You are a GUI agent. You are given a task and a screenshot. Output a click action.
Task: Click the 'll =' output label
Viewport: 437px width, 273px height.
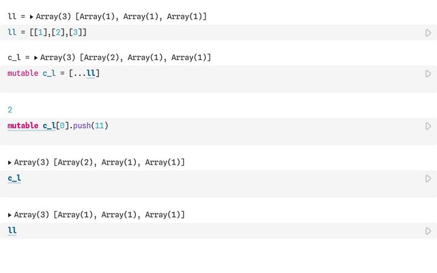[14, 16]
